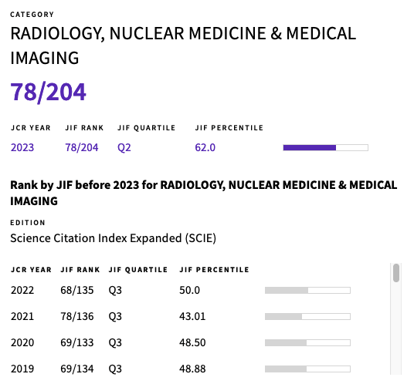
Task: Click the 68/135 rank in 2022 row
Action: click(x=77, y=291)
